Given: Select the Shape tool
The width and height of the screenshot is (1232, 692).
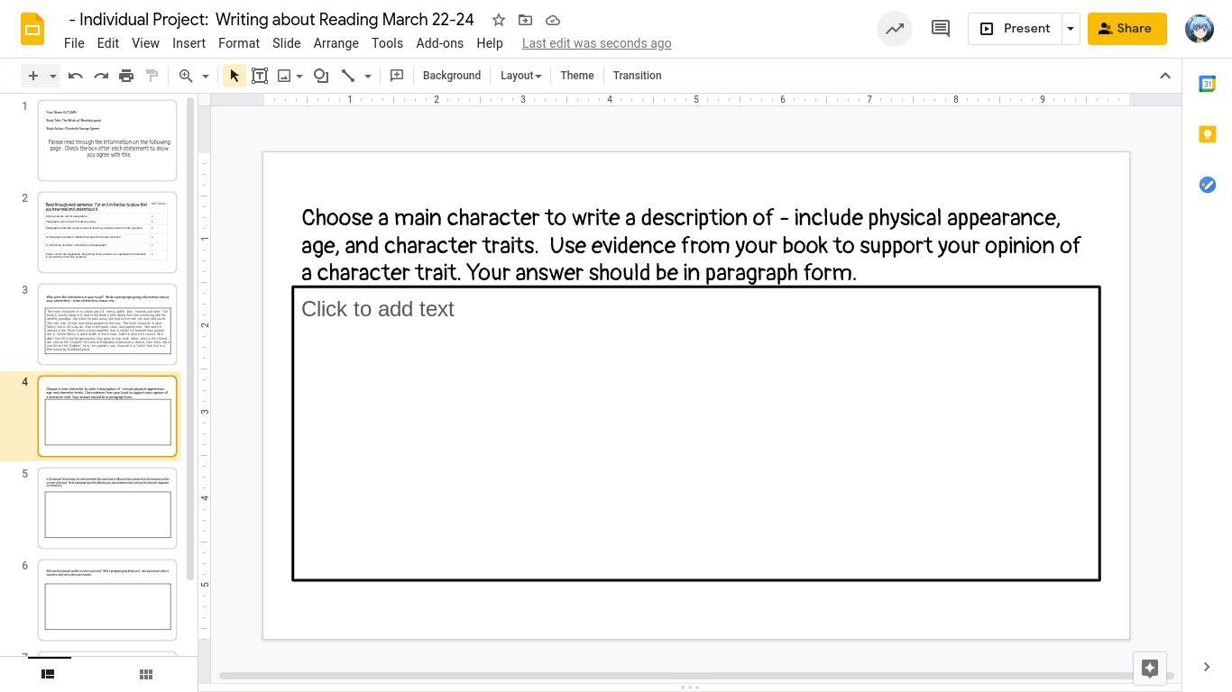Looking at the screenshot, I should coord(321,76).
